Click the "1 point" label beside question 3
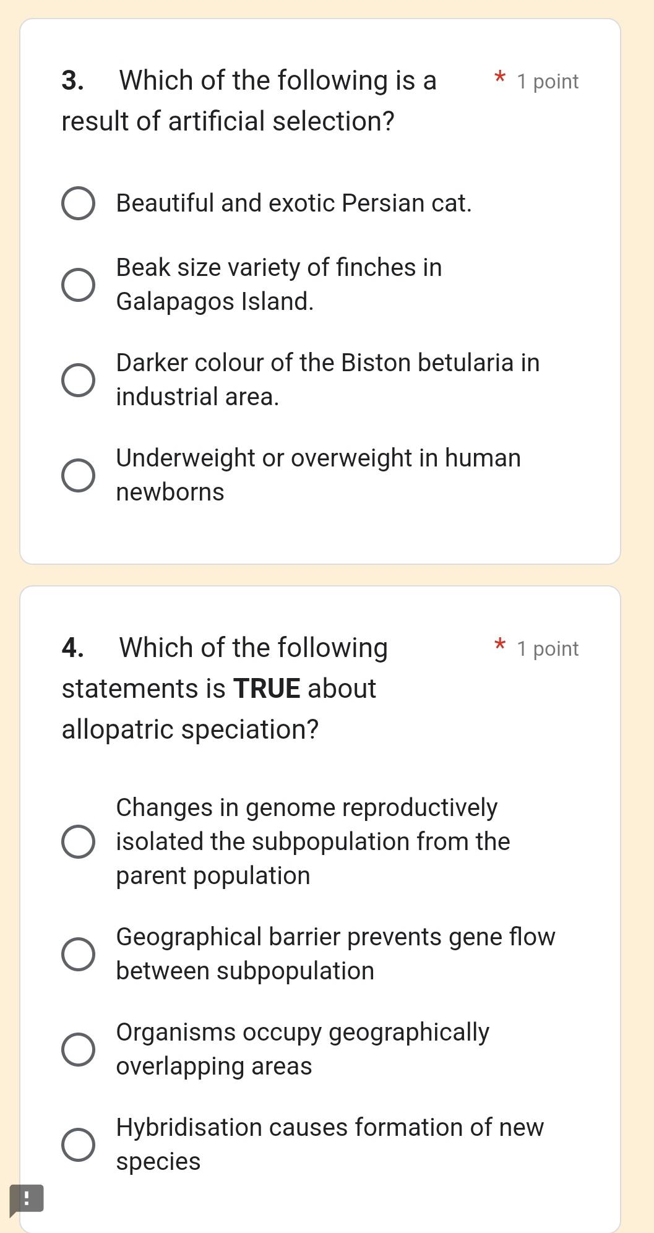 click(547, 80)
